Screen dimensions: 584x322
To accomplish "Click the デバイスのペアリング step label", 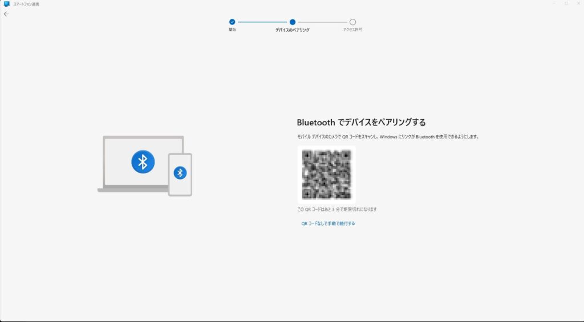I will [x=293, y=30].
